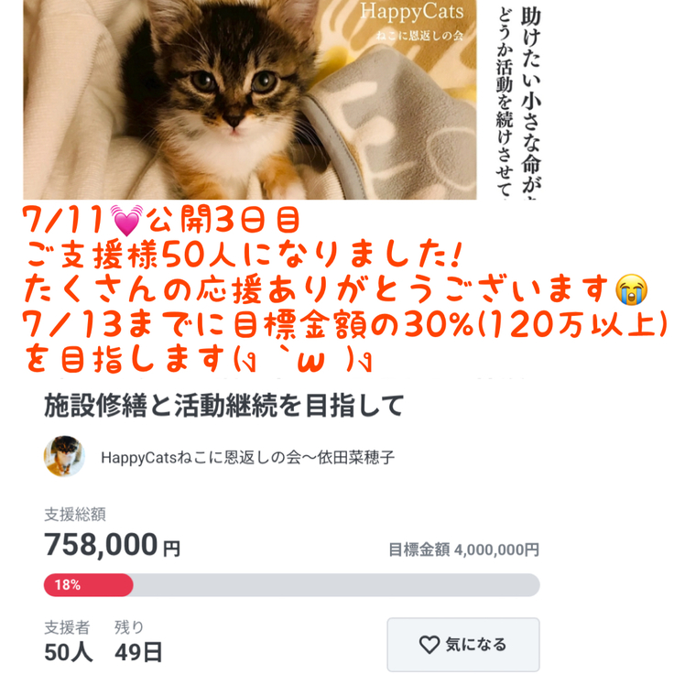Click the 50人 supporters count
Viewport: 674px width, 674px height.
pos(67,653)
